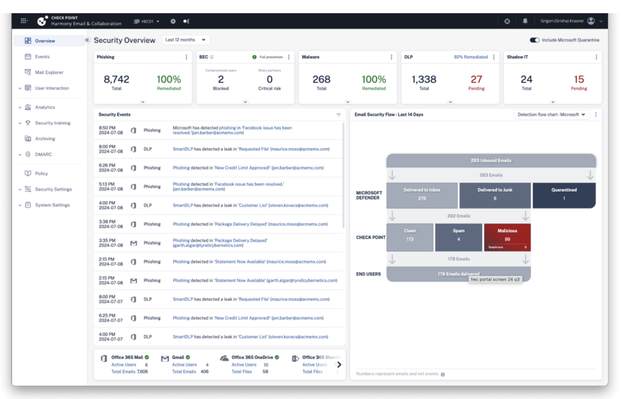Click the info icon beside numbers note
Image resolution: width=622 pixels, height=399 pixels.
click(443, 375)
